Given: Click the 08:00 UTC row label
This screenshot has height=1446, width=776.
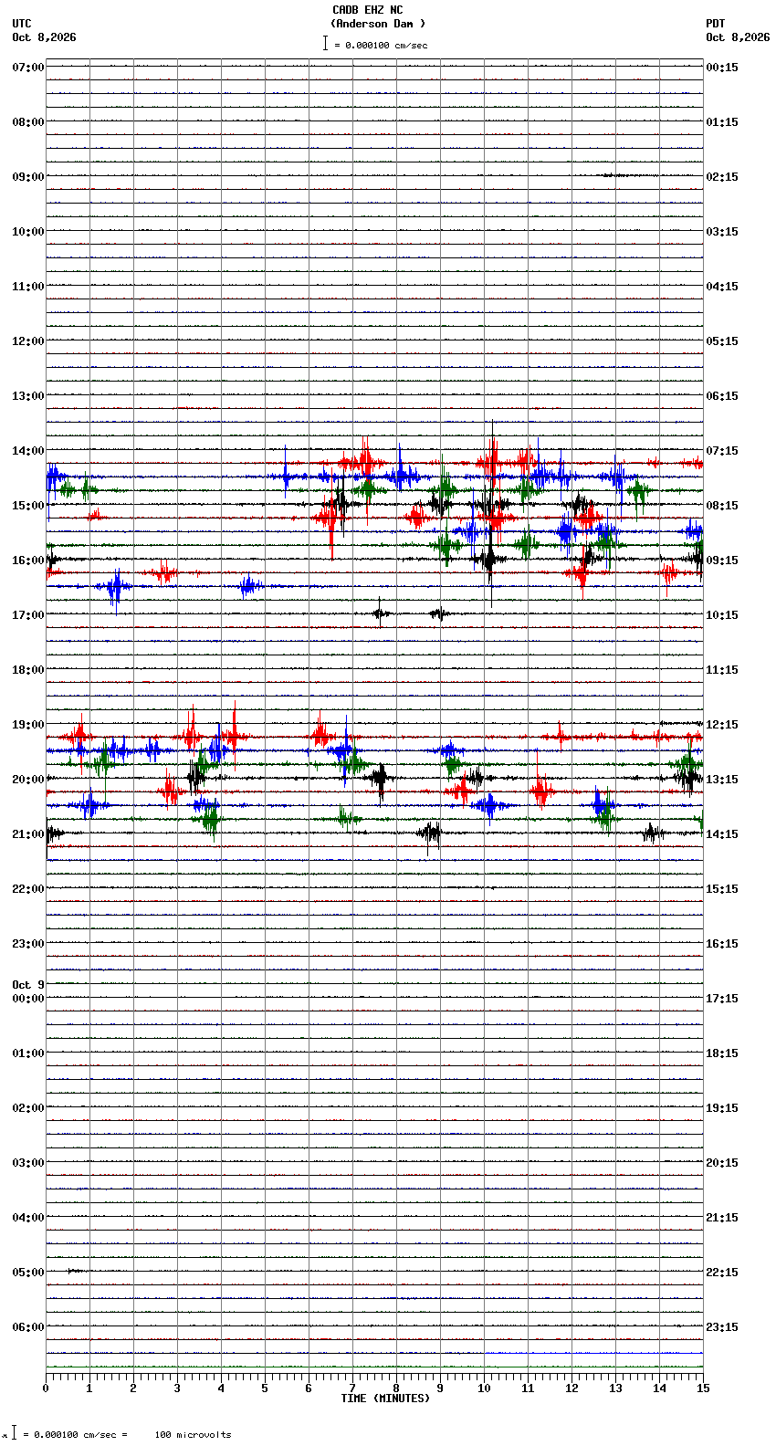Looking at the screenshot, I should (28, 122).
